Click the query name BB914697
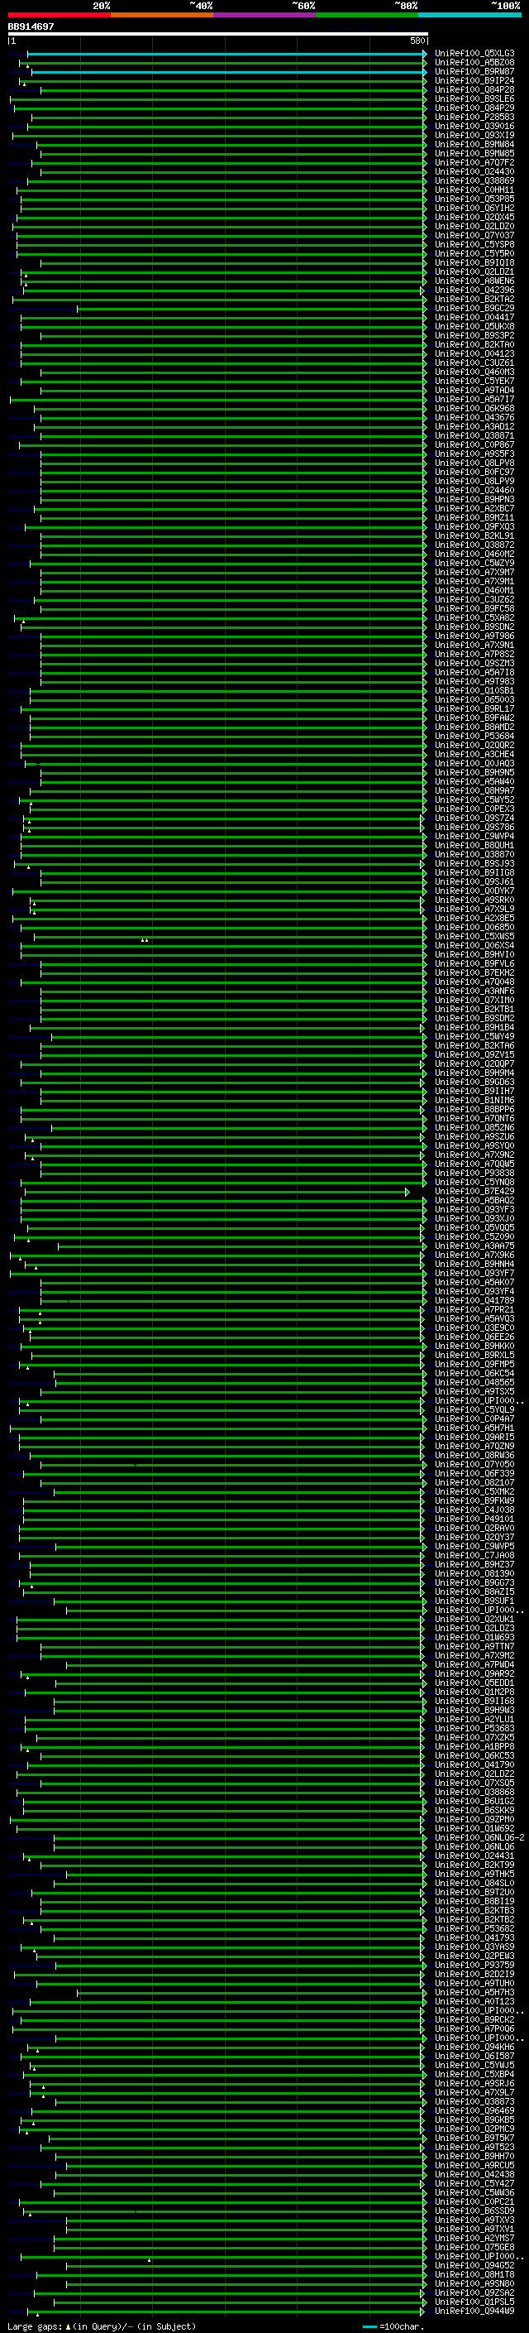This screenshot has height=2333, width=529. pos(31,26)
